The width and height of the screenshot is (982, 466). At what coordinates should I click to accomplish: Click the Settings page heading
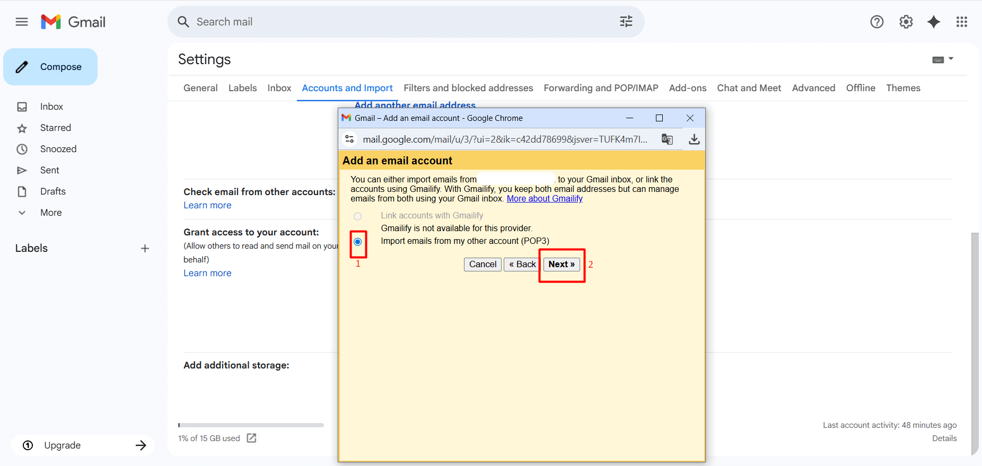click(x=204, y=59)
